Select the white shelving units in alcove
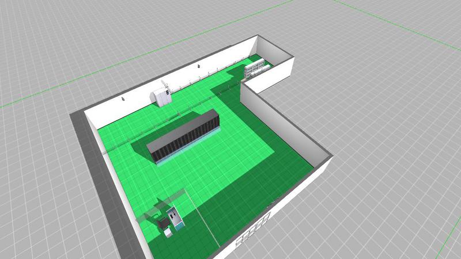 point(256,68)
